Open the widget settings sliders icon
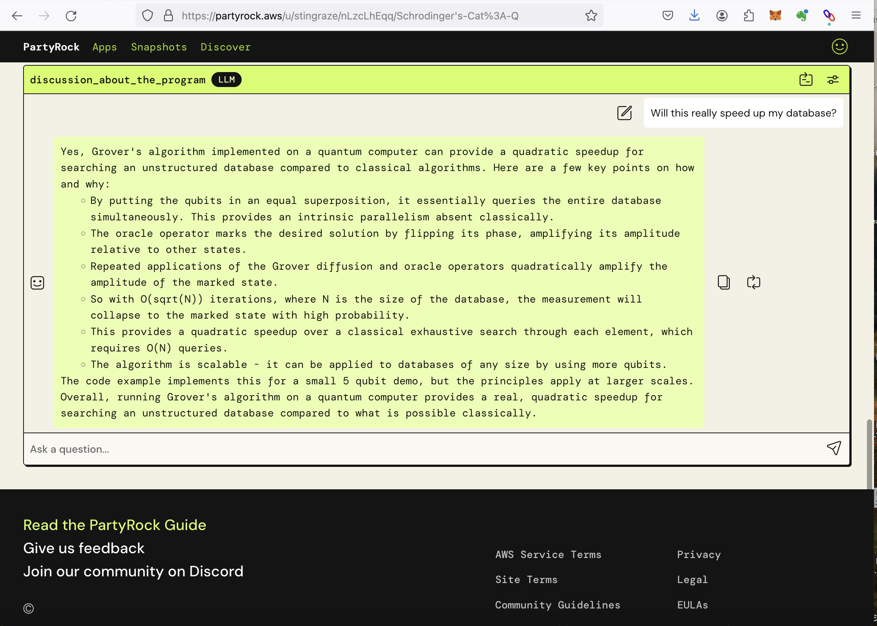The image size is (877, 626). tap(833, 80)
